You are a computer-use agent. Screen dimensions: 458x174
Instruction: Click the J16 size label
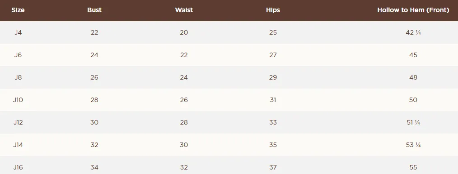click(18, 167)
